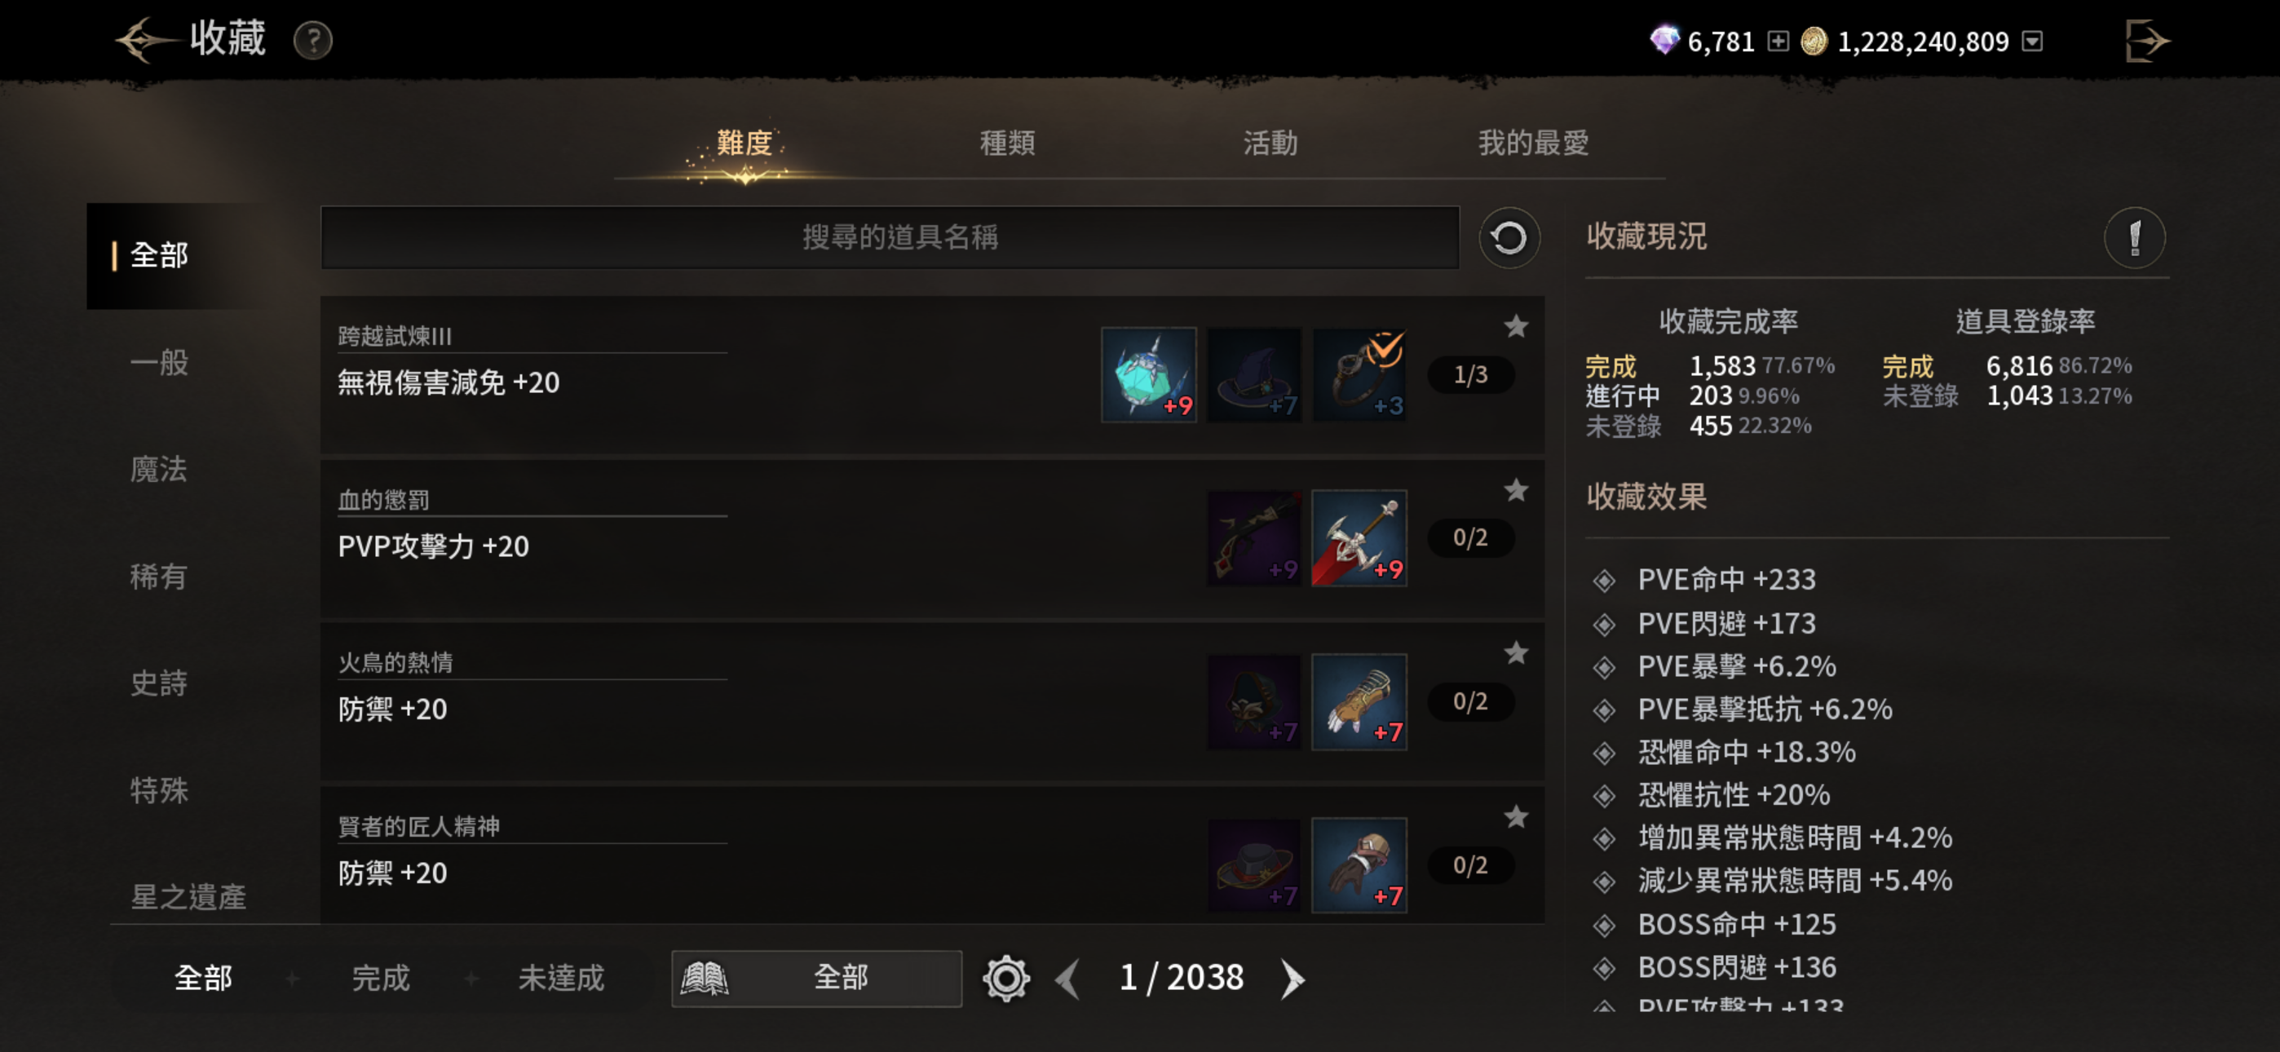The height and width of the screenshot is (1052, 2280).
Task: Open the 全部 book filter dropdown
Action: click(816, 979)
